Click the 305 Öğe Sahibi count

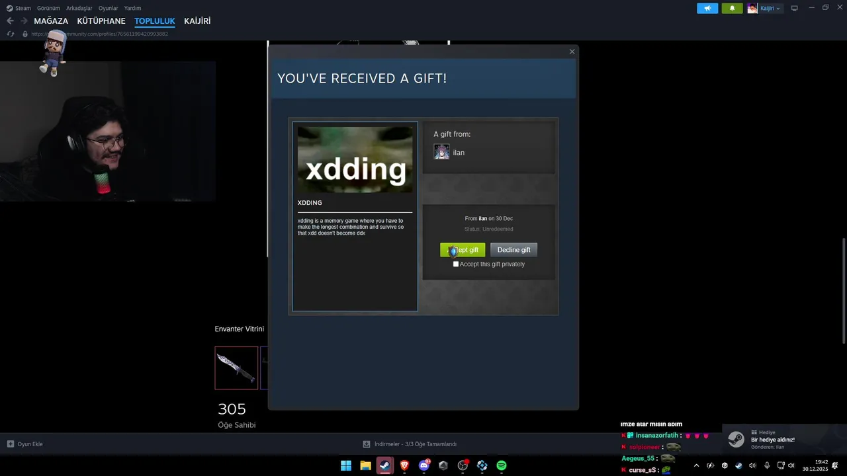coord(236,415)
